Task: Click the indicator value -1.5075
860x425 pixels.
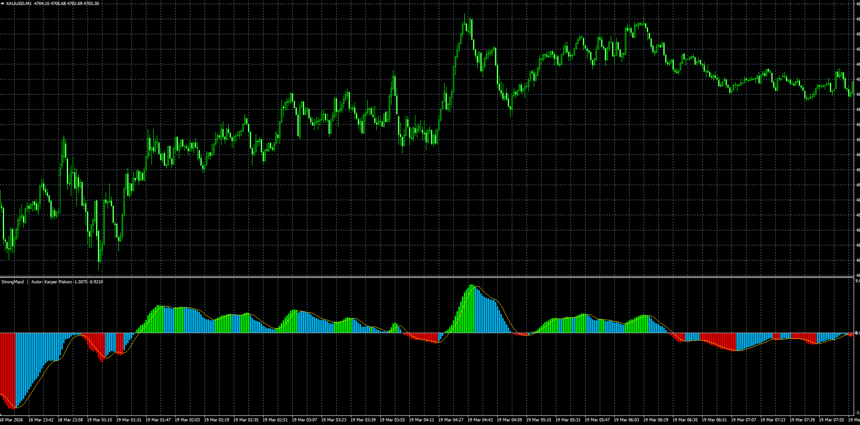Action: tap(80, 282)
